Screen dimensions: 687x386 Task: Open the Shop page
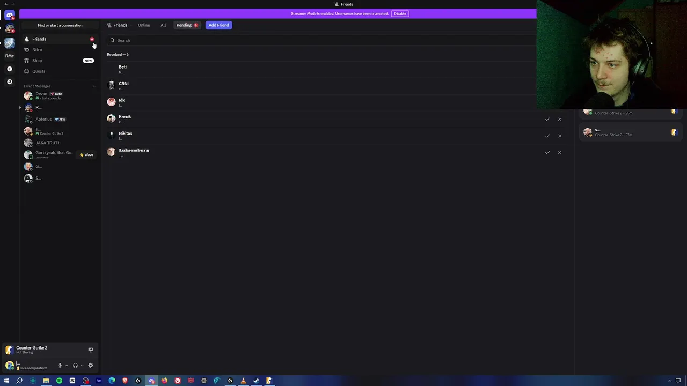60,61
